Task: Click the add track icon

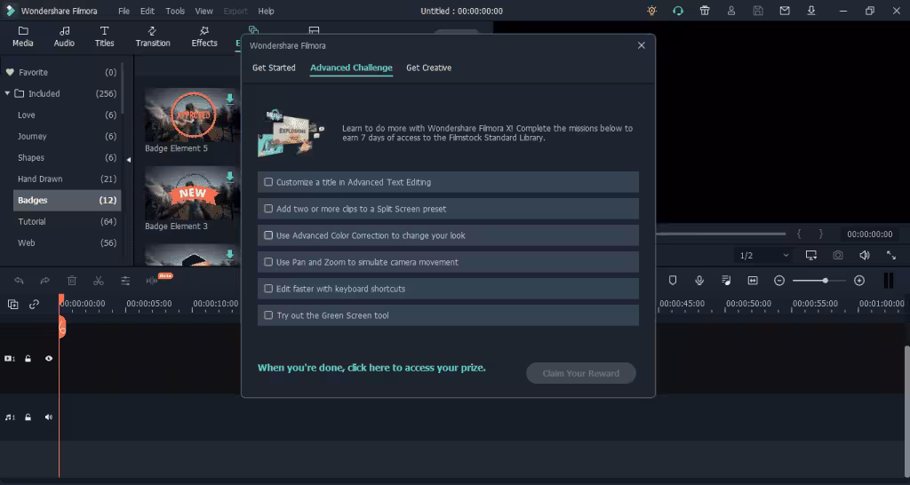Action: 12,304
